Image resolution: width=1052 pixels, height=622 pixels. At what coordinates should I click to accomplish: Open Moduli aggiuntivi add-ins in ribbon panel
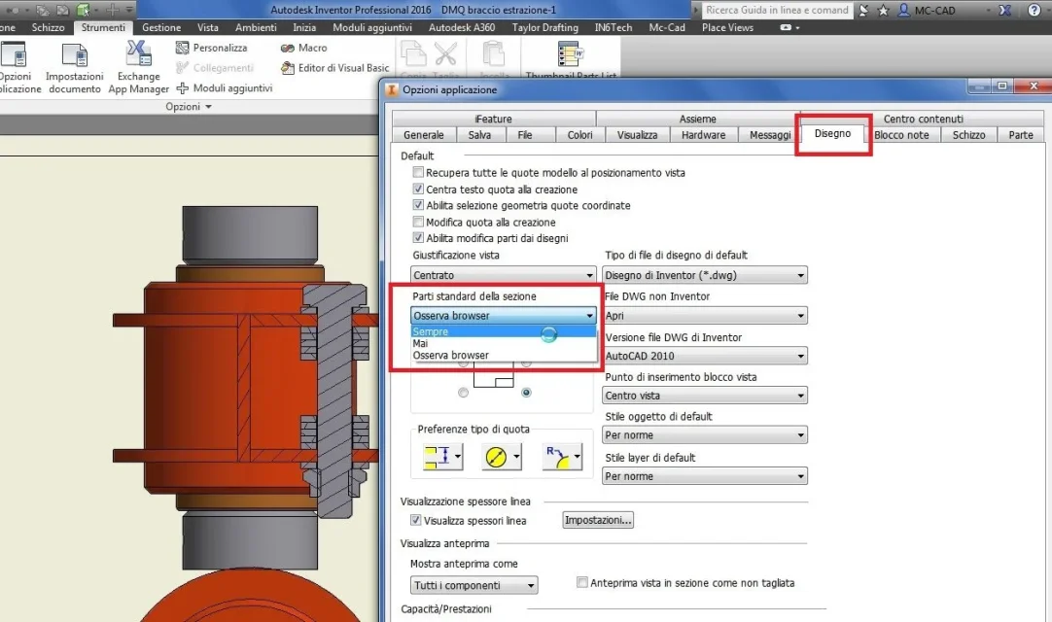coord(224,87)
